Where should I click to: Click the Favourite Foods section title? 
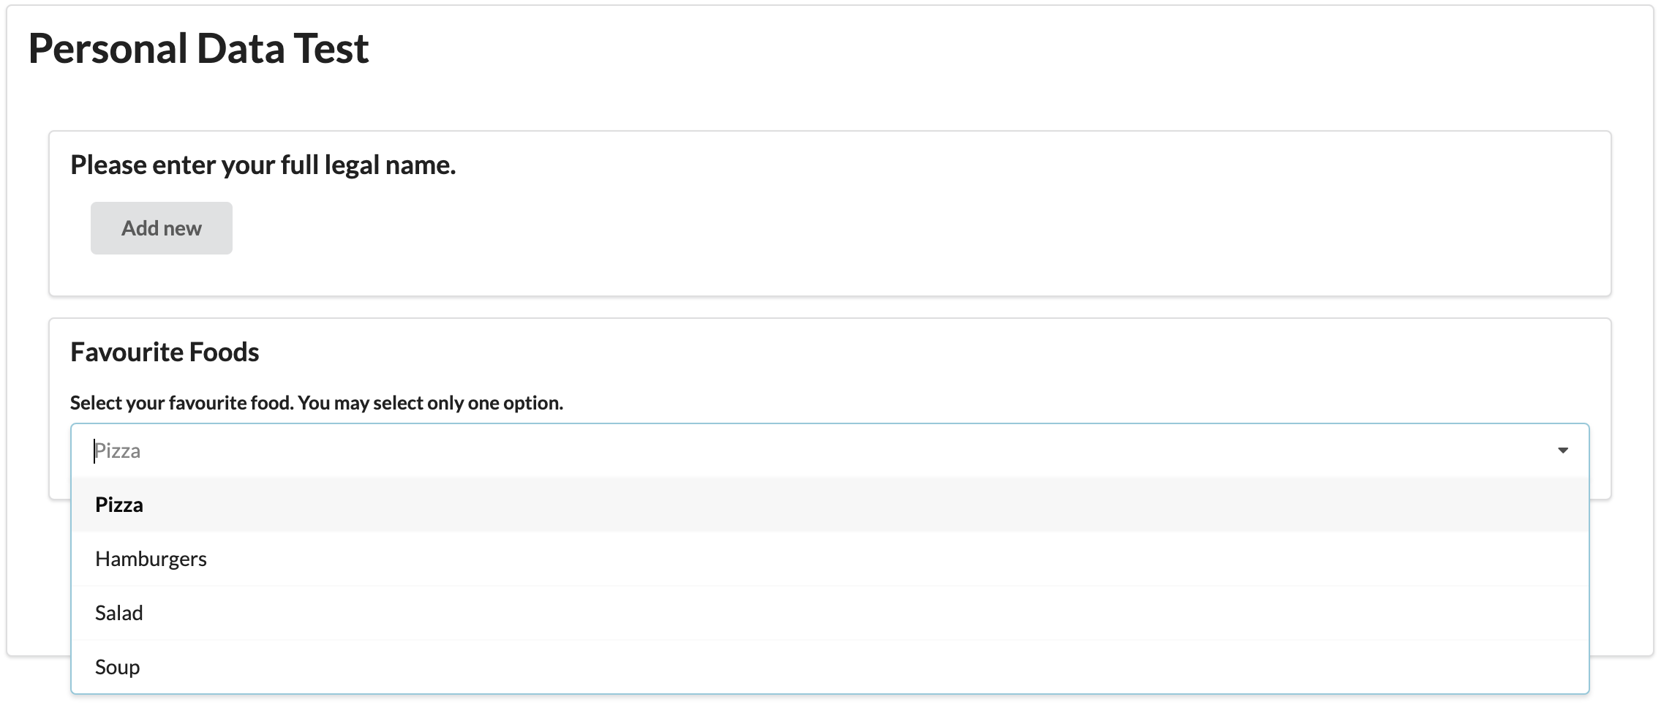tap(165, 352)
